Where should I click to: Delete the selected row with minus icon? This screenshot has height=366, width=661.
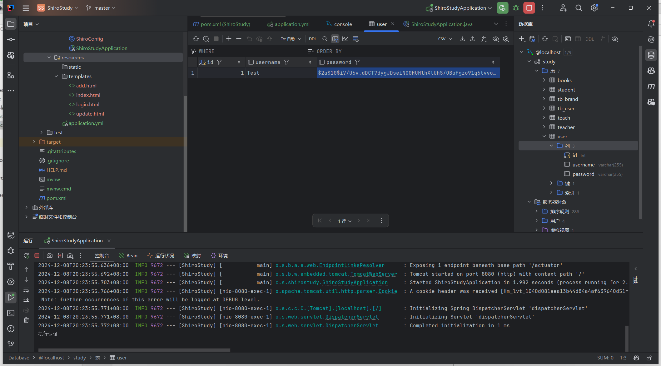coord(239,39)
